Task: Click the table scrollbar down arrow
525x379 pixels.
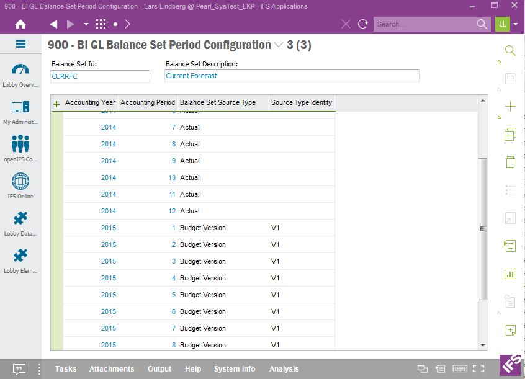Action: coord(483,345)
